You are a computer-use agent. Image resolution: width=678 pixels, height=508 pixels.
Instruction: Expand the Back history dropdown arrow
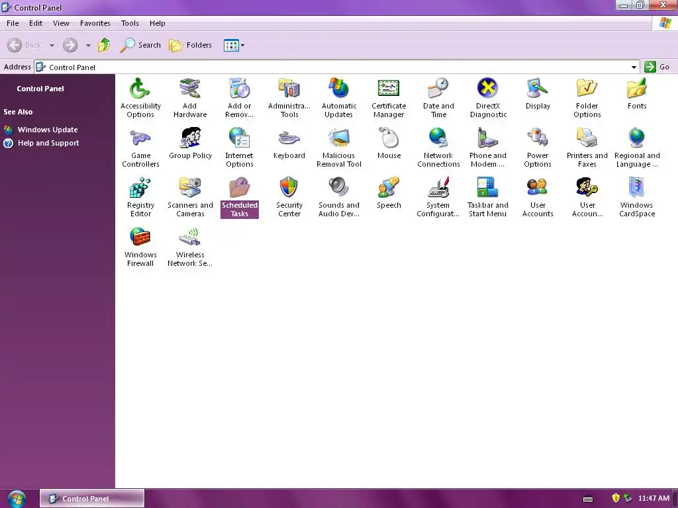click(x=52, y=46)
